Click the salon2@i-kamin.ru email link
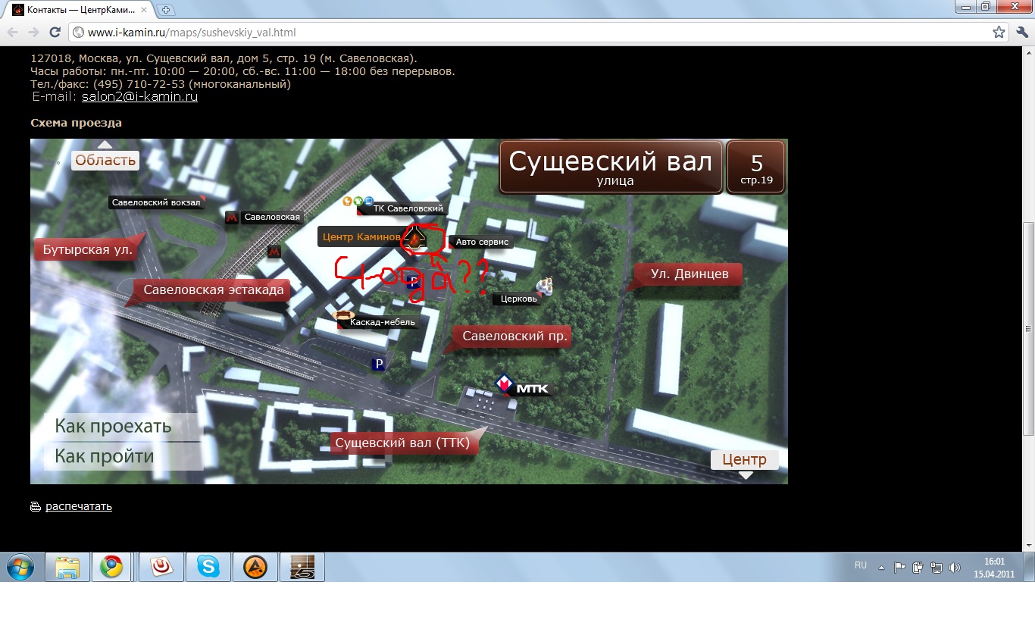The width and height of the screenshot is (1035, 629). (x=139, y=97)
